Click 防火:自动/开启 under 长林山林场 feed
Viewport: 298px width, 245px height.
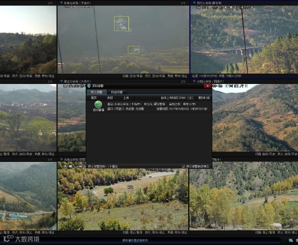pyautogui.click(x=155, y=76)
